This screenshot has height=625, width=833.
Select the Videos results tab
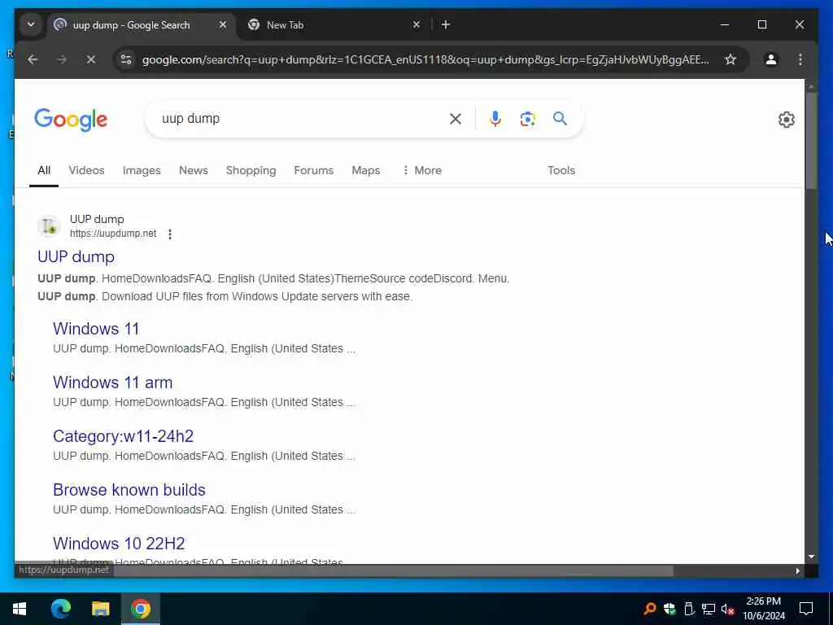click(86, 171)
